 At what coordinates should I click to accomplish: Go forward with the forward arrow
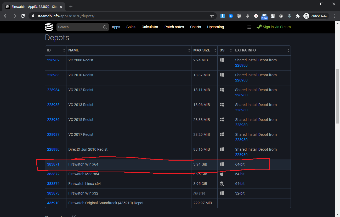14,16
